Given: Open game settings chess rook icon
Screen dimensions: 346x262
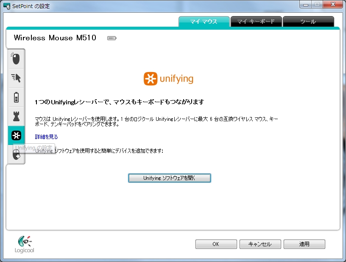Looking at the screenshot, I should [x=16, y=116].
